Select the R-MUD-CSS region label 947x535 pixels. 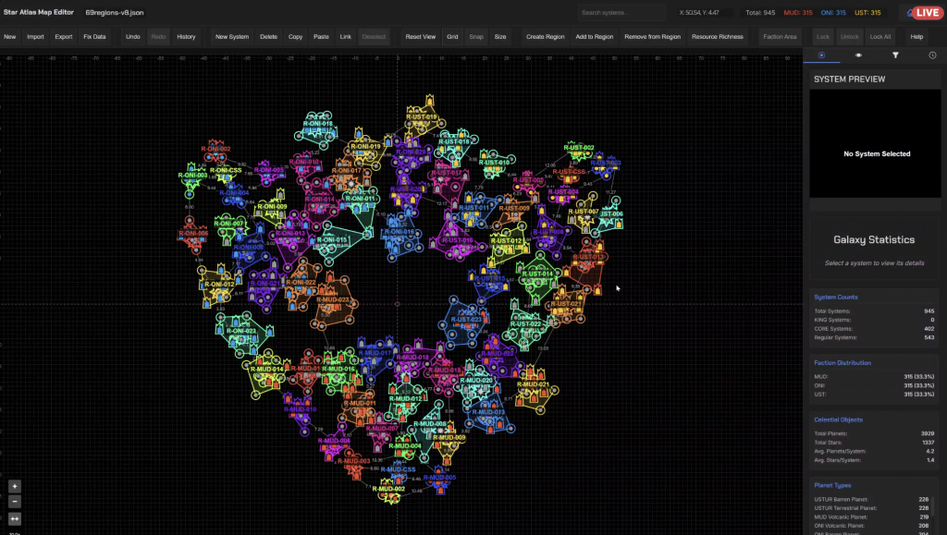(398, 469)
